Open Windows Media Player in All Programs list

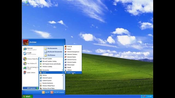[51, 86]
